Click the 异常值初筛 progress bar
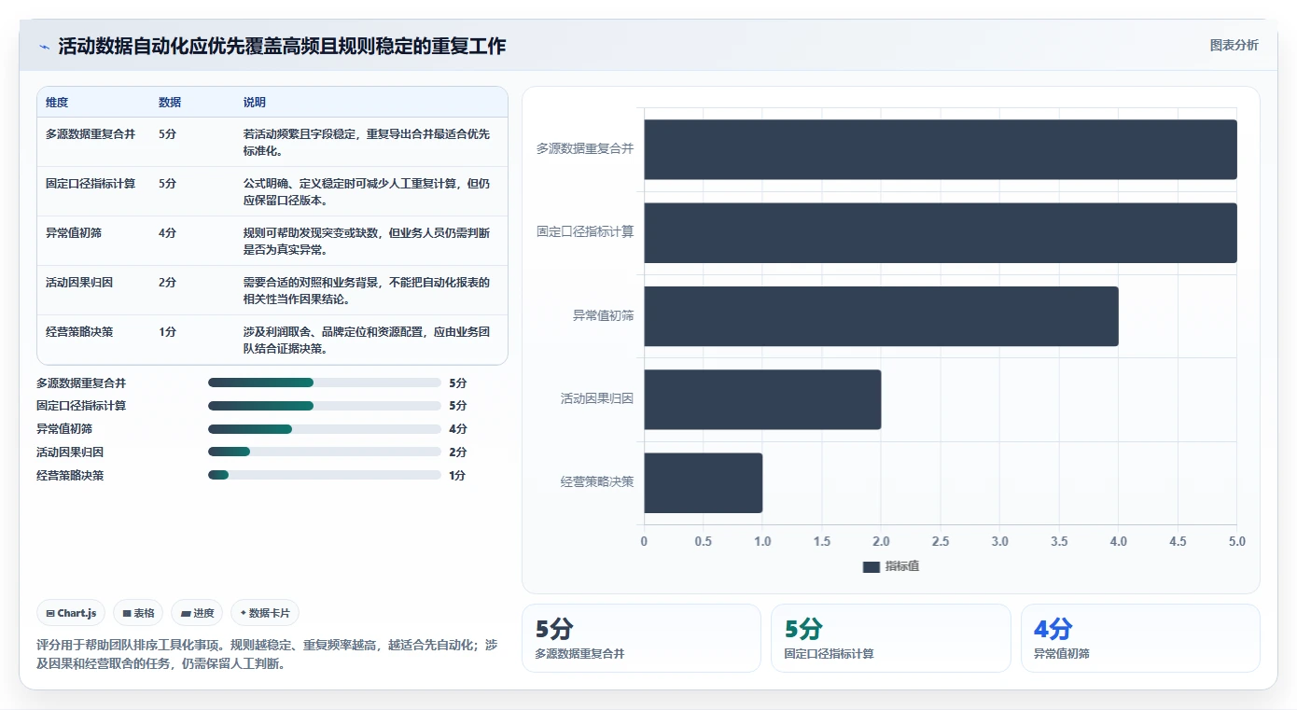This screenshot has height=710, width=1297. pyautogui.click(x=324, y=429)
